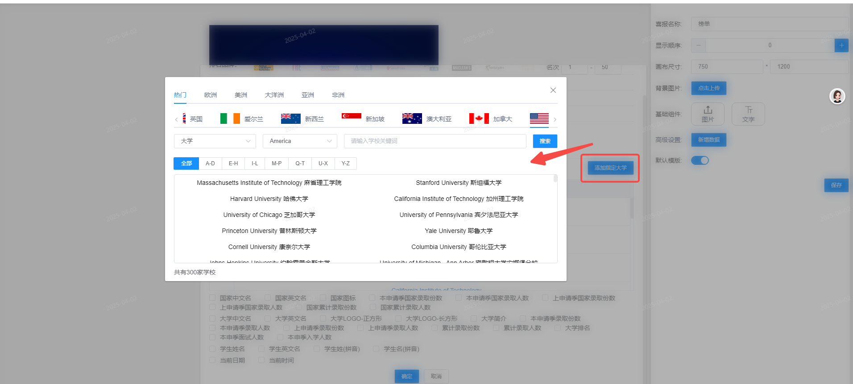Click the blue 搜索 button
Image resolution: width=853 pixels, height=384 pixels.
[545, 141]
